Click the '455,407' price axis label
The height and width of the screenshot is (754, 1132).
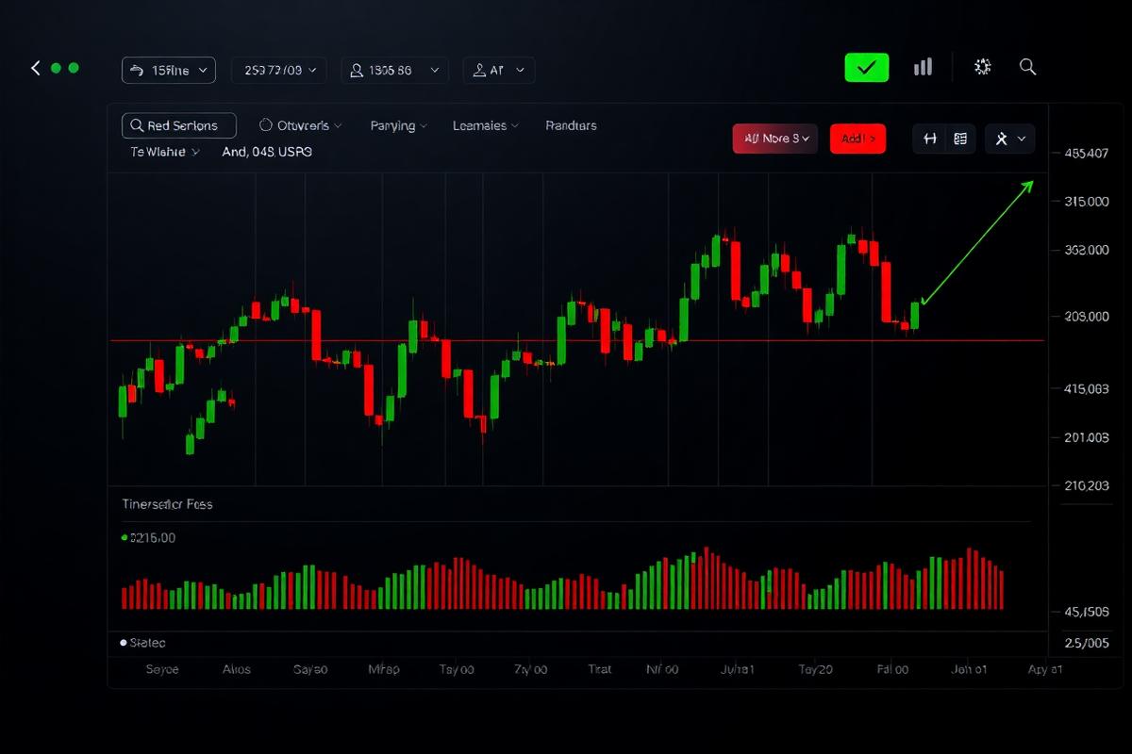1086,153
